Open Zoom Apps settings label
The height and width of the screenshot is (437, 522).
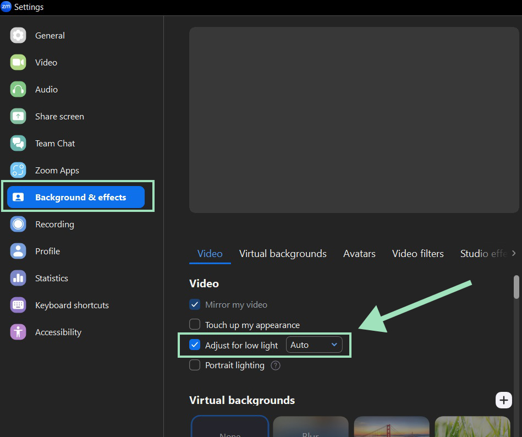coord(57,171)
